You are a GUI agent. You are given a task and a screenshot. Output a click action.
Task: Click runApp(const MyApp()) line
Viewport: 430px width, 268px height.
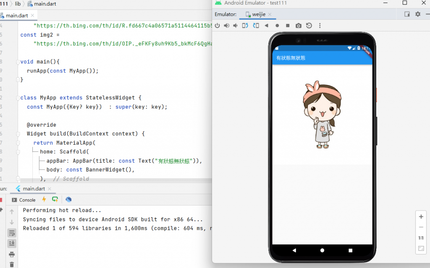63,71
